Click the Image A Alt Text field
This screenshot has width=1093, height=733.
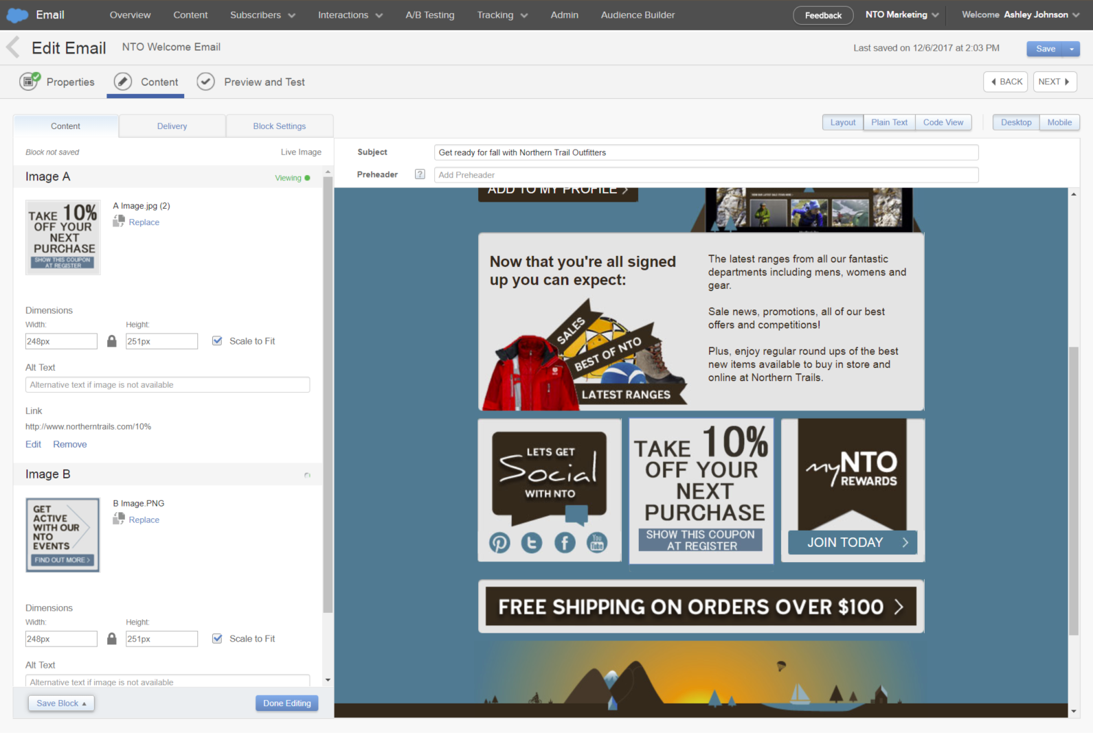click(168, 385)
